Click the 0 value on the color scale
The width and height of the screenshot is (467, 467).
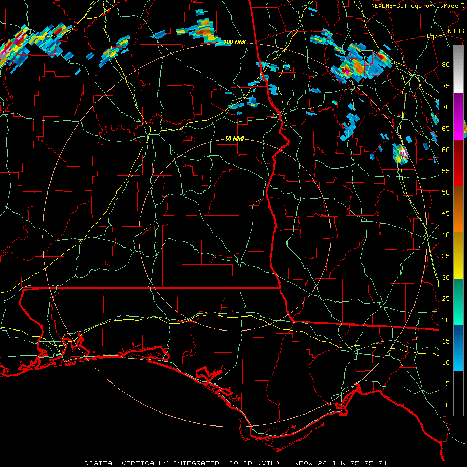pyautogui.click(x=448, y=405)
